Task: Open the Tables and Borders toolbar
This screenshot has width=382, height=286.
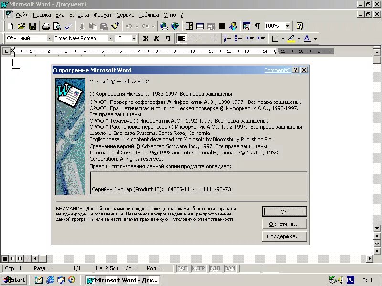Action: [x=189, y=26]
